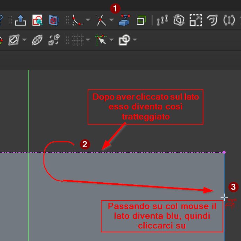Open the trim tool dropdown arrow
This screenshot has width=241, height=241.
point(111,20)
